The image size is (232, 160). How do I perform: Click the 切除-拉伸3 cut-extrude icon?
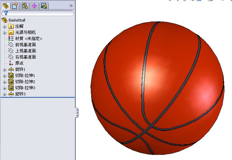[x=11, y=88]
